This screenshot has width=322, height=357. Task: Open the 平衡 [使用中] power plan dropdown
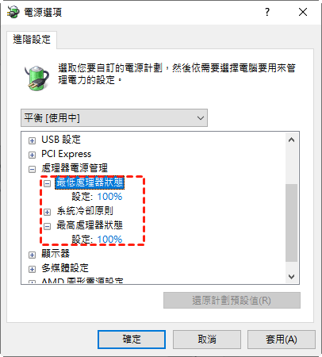click(114, 117)
